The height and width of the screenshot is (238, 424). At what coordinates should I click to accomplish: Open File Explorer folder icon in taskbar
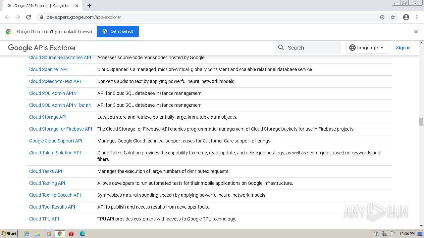click(37, 234)
